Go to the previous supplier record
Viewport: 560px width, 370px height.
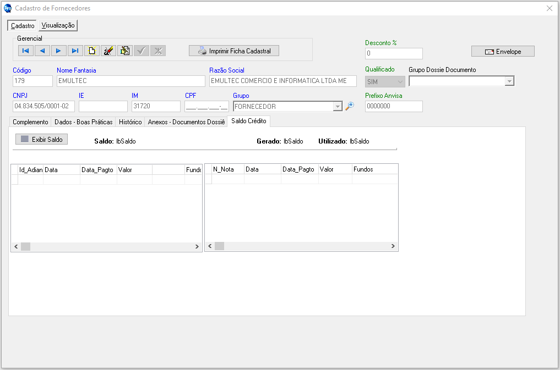click(42, 51)
